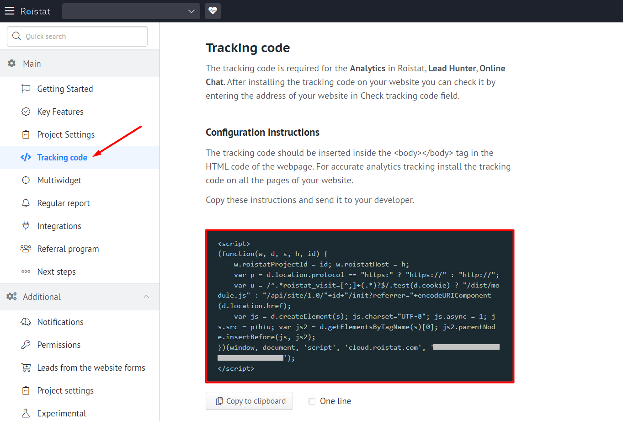Enable the One line checkbox
The height and width of the screenshot is (421, 623).
312,401
